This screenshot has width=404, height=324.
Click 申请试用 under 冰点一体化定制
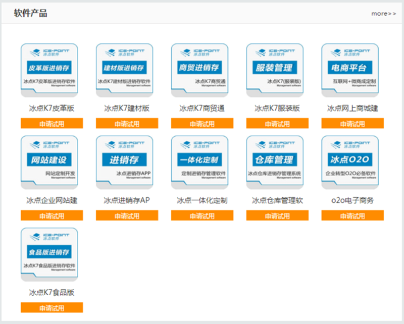[203, 215]
